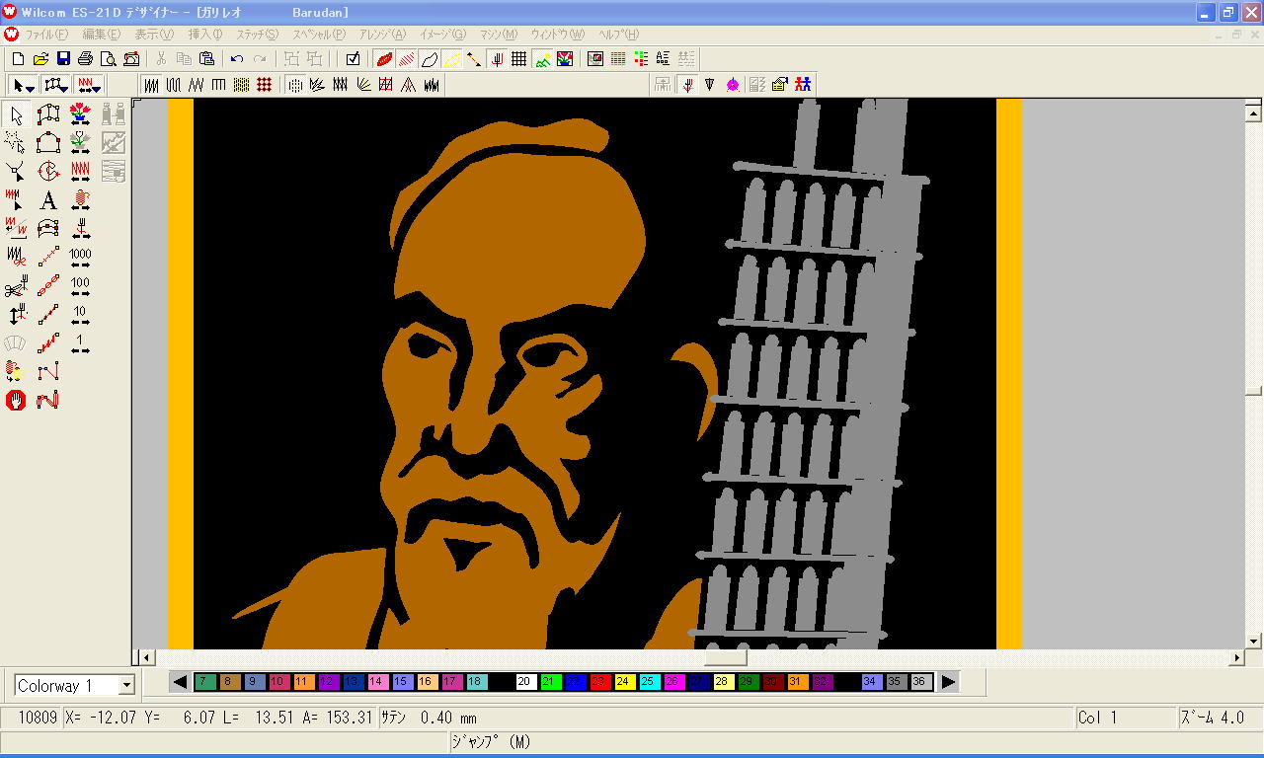Print the design using printer icon
This screenshot has height=758, width=1264.
click(x=86, y=59)
